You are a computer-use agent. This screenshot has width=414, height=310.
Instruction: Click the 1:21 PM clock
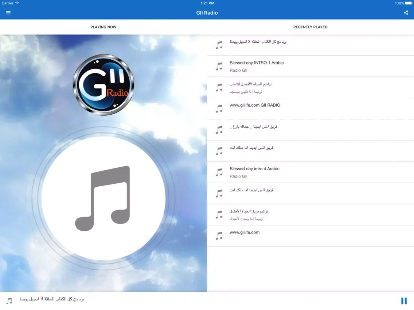207,3
